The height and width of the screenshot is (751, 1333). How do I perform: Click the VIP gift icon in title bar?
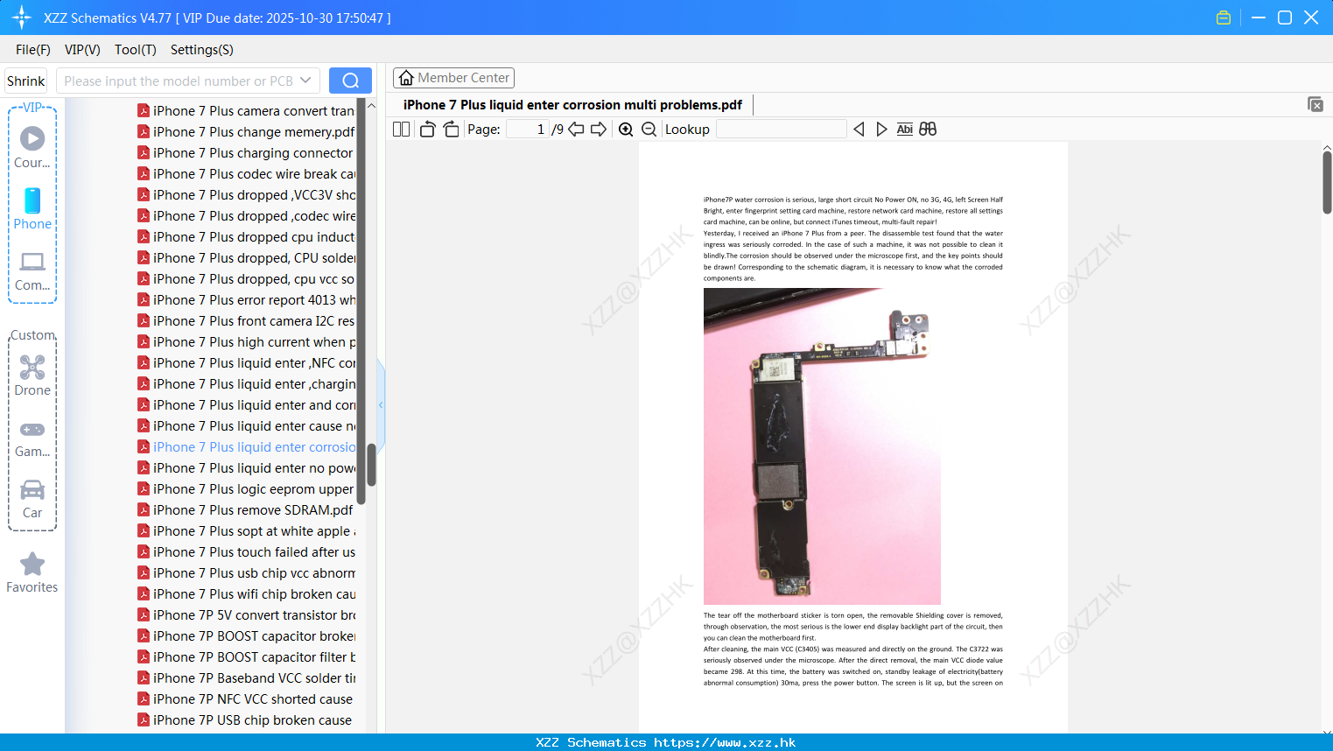(1224, 18)
